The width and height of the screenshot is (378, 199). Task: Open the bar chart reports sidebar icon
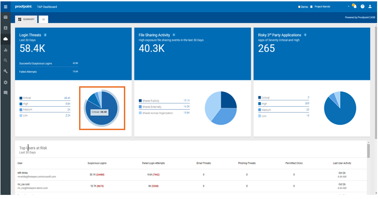(5, 50)
